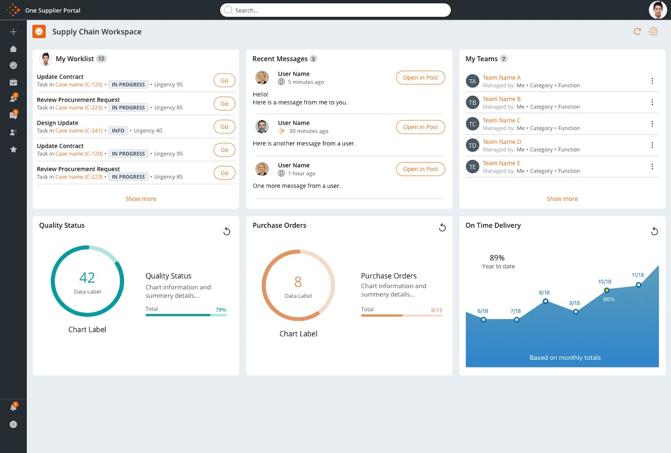This screenshot has width=671, height=453.
Task: Click the Purchase Orders 8/15 progress bar
Action: [x=402, y=315]
